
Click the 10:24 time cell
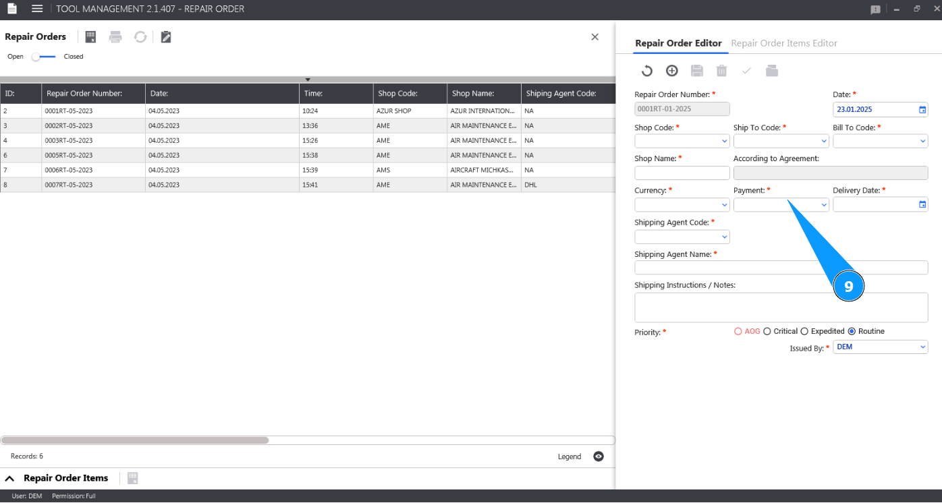coord(337,111)
